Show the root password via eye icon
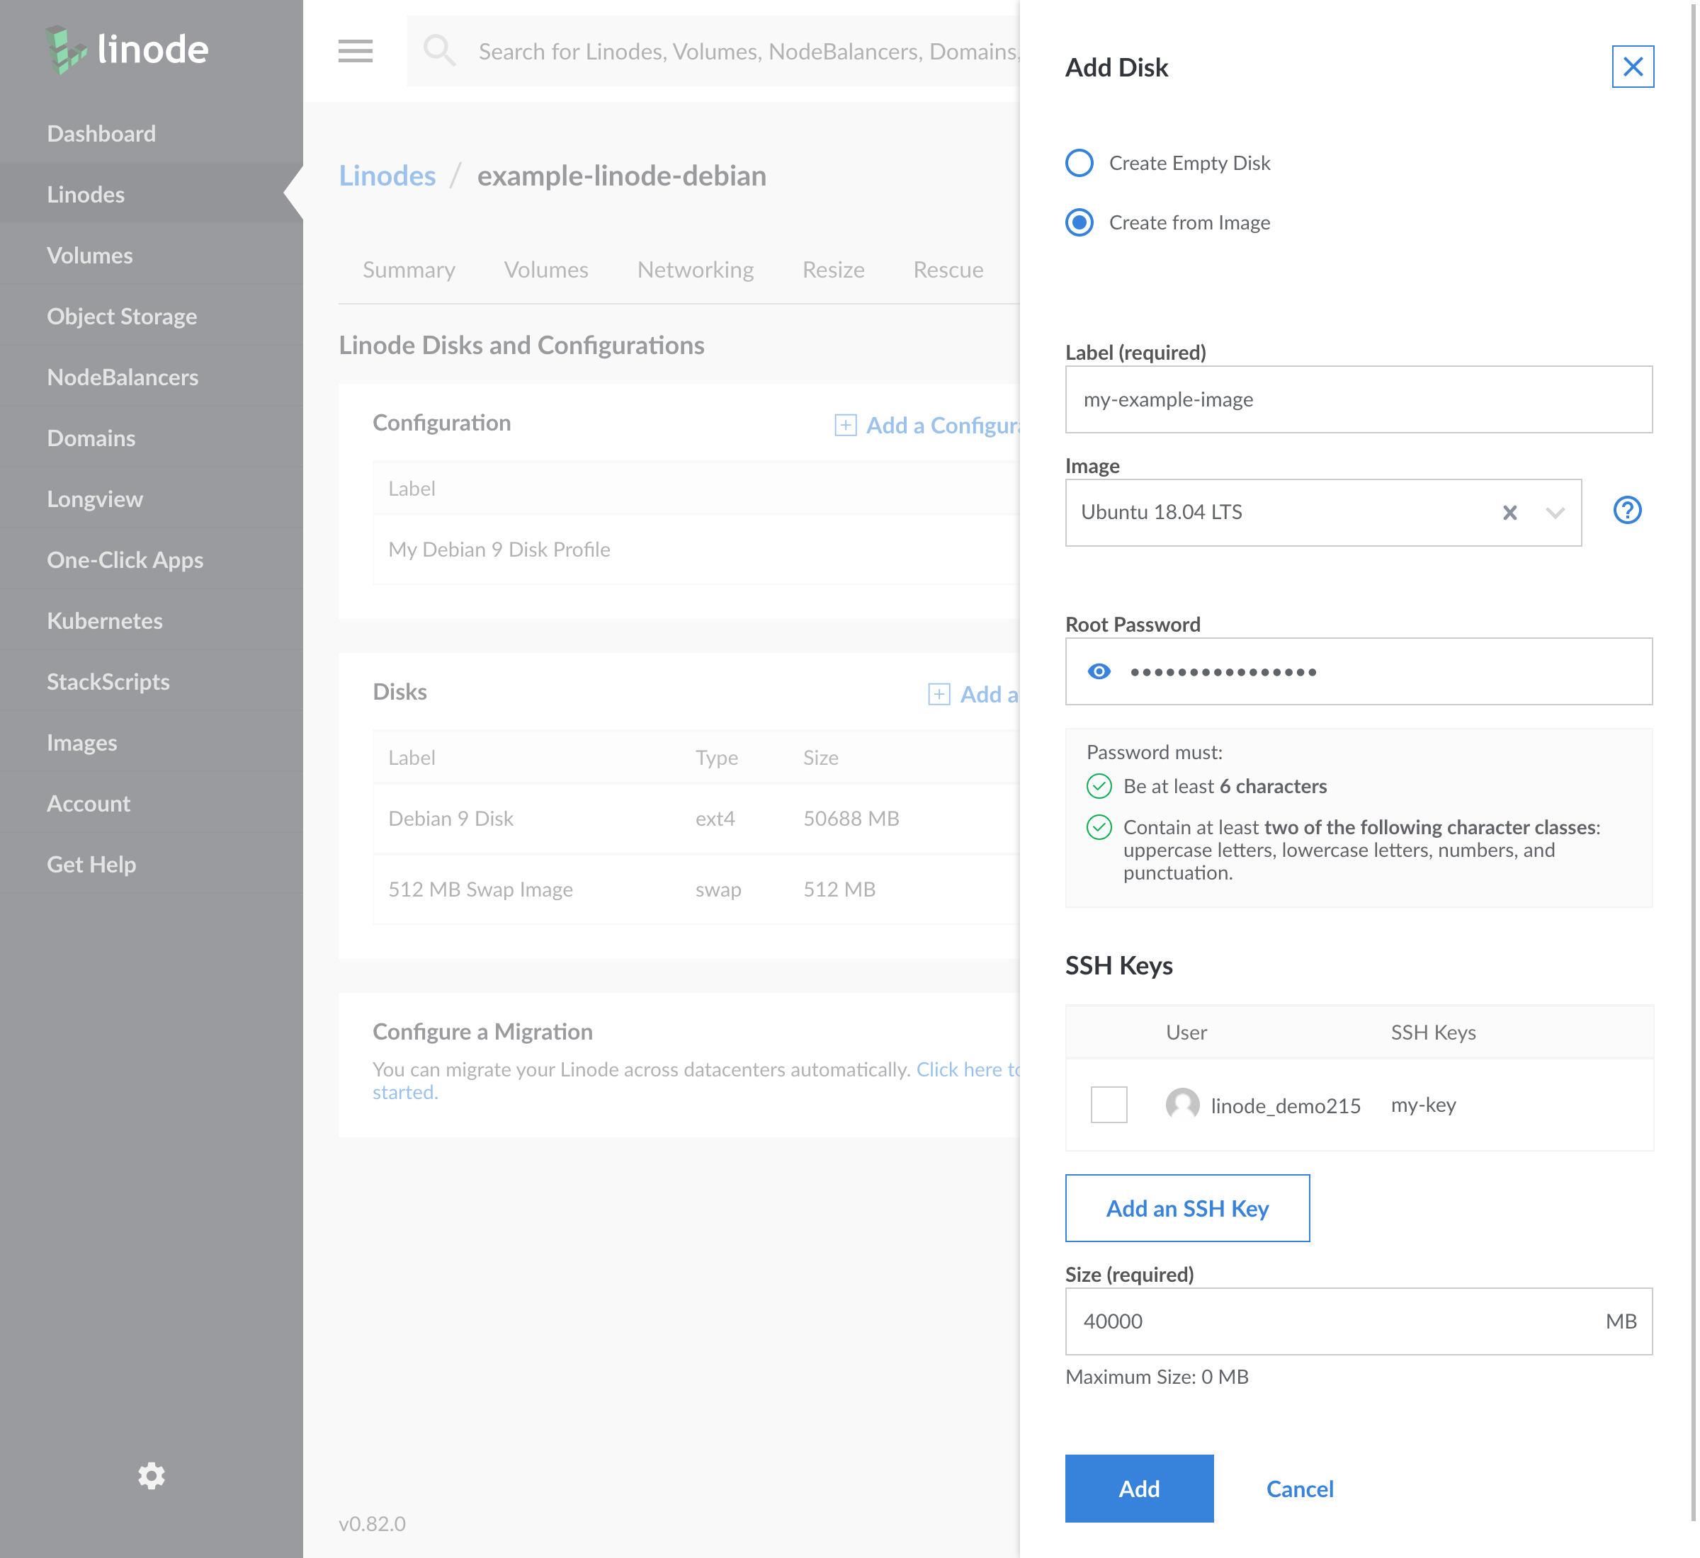 pos(1099,672)
